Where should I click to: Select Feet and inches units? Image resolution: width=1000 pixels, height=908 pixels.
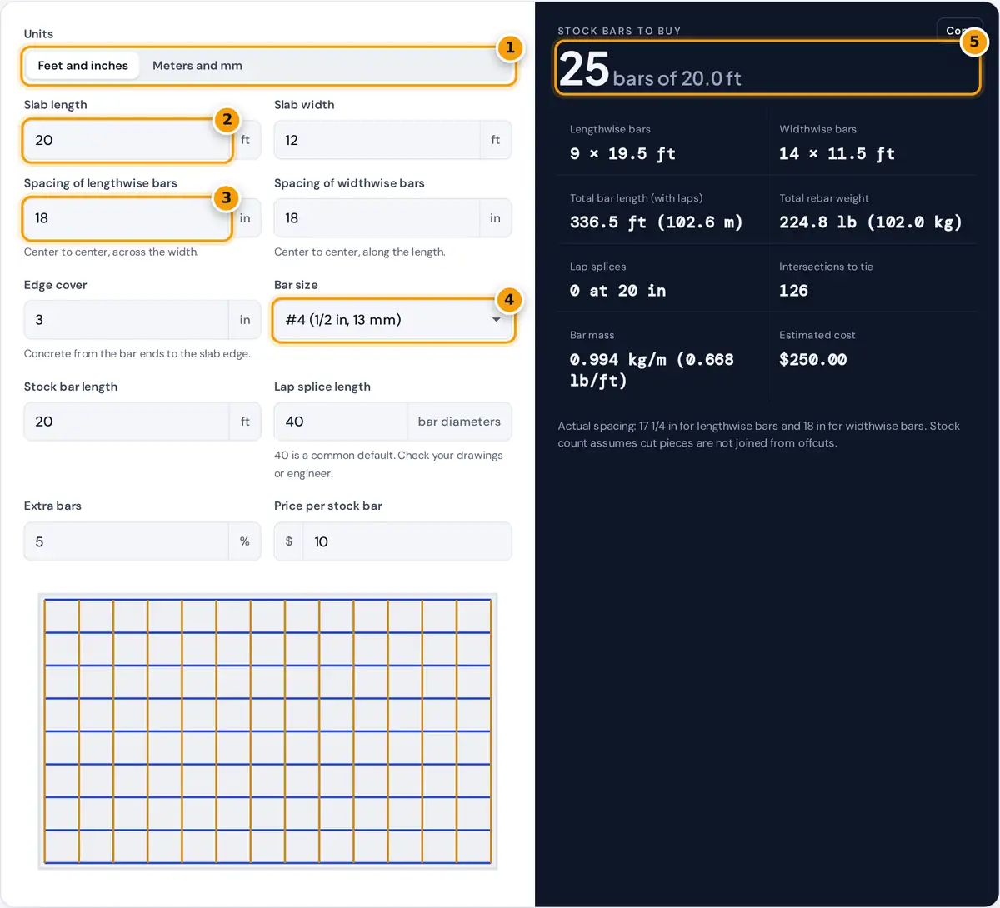click(x=82, y=65)
